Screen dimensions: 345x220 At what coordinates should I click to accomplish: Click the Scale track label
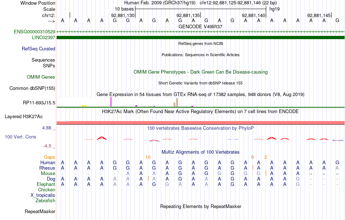click(x=49, y=9)
